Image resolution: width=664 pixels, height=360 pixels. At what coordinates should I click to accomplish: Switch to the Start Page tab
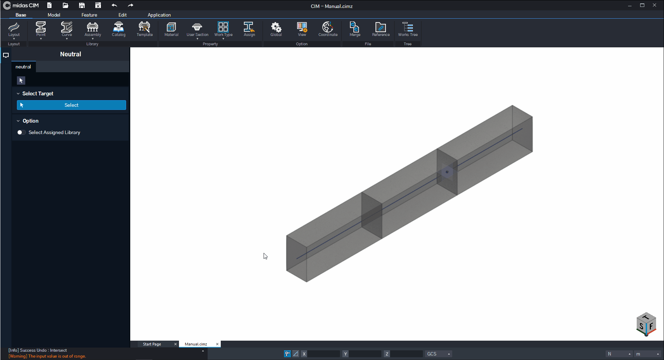pyautogui.click(x=152, y=344)
